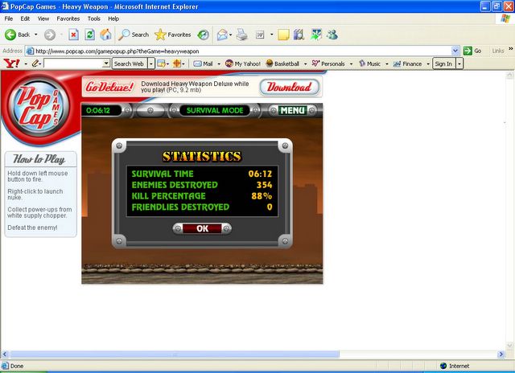Image resolution: width=515 pixels, height=373 pixels.
Task: Open the My Yahoo! toolbar button
Action: [x=243, y=64]
